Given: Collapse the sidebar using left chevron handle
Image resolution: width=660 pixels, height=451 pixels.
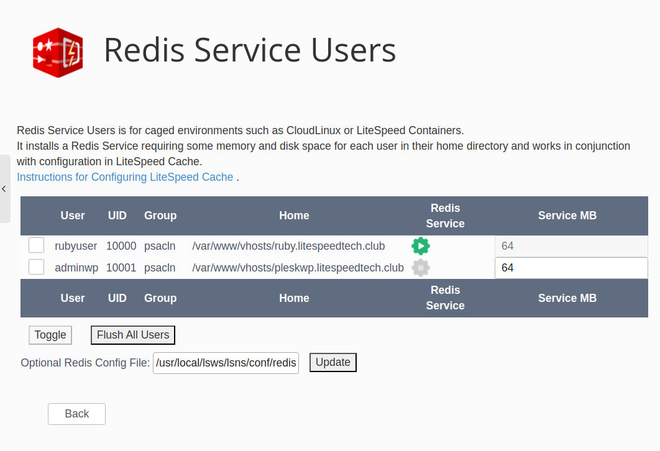Looking at the screenshot, I should click(4, 189).
